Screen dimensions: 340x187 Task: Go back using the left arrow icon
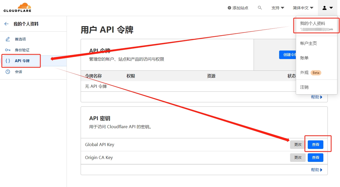pyautogui.click(x=7, y=24)
